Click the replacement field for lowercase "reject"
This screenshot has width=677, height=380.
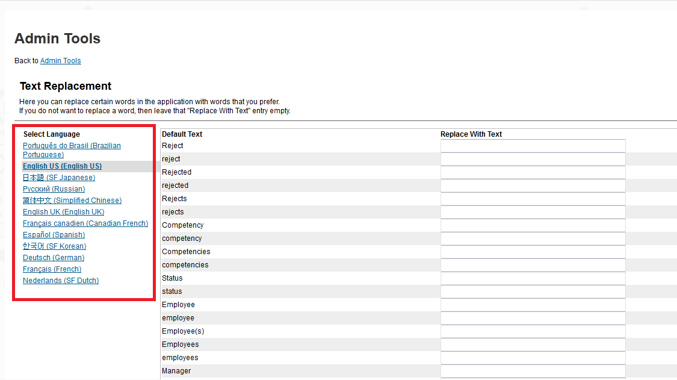pyautogui.click(x=533, y=159)
